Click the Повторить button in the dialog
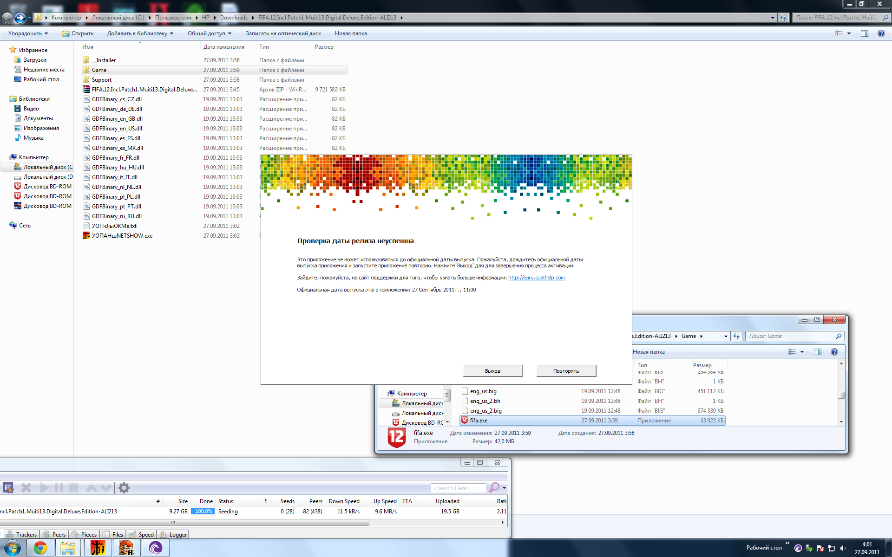Screen dimensions: 892x557 [566, 371]
